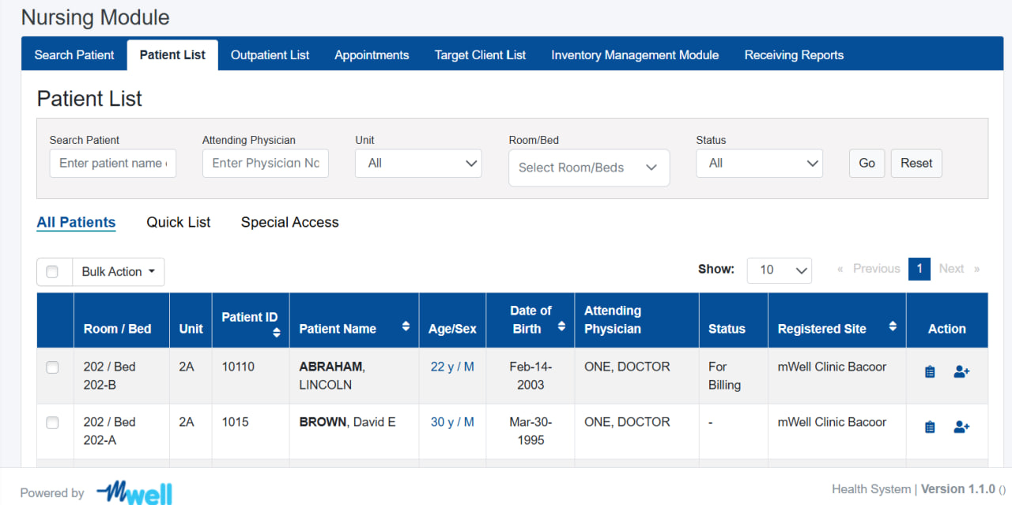Change the Show rows-per-page dropdown
This screenshot has width=1012, height=505.
point(780,269)
